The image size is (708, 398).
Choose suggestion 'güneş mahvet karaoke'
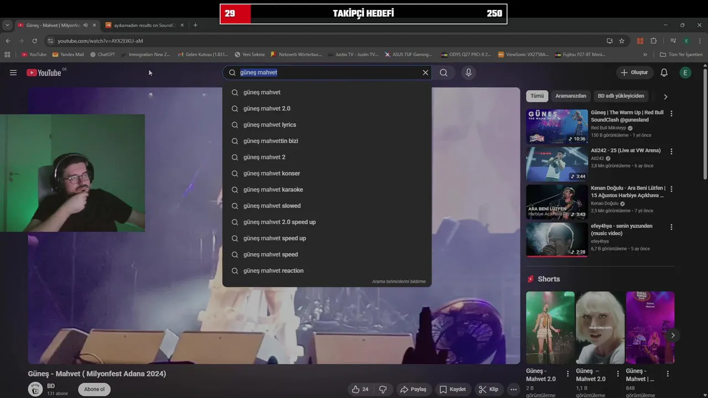click(327, 190)
